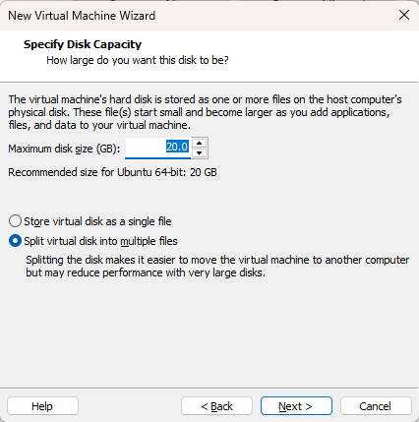Image resolution: width=419 pixels, height=422 pixels.
Task: Proceed with the Next button
Action: pos(296,406)
